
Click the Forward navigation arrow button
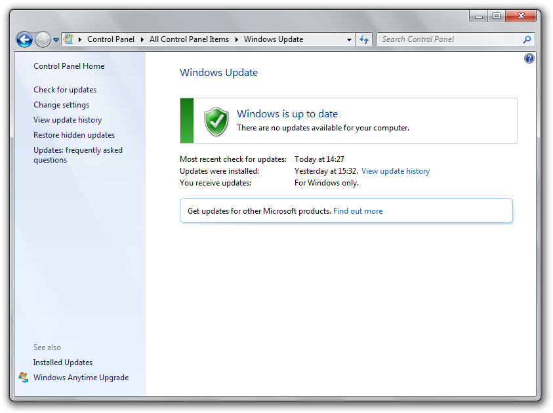[x=42, y=39]
